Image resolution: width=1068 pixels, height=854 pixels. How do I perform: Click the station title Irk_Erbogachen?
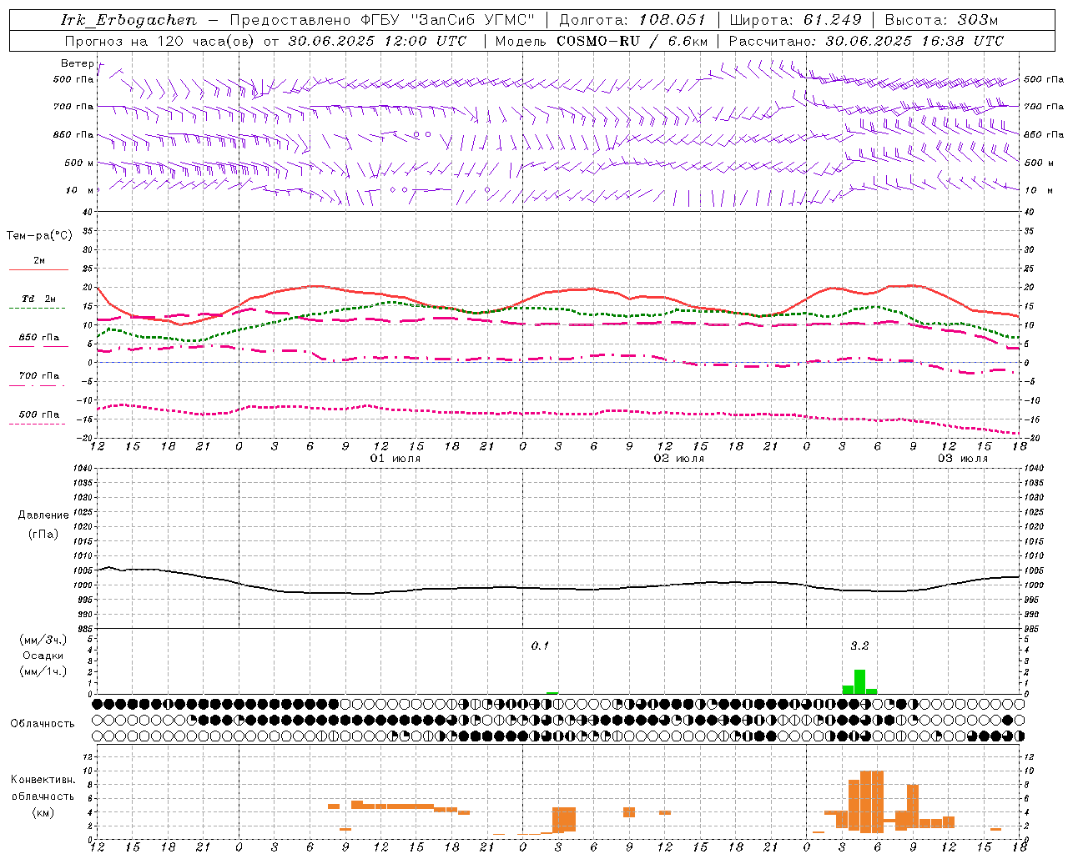[x=128, y=20]
